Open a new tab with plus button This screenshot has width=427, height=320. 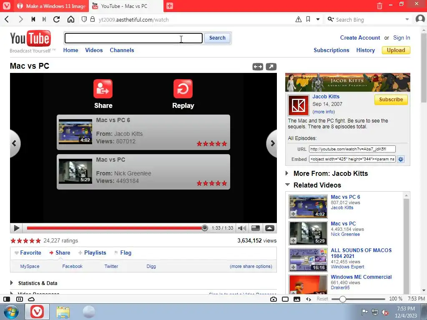pyautogui.click(x=170, y=6)
